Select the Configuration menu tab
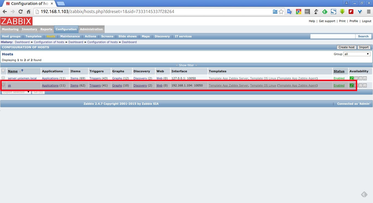Viewport: 373px width, 203px height. click(x=66, y=29)
